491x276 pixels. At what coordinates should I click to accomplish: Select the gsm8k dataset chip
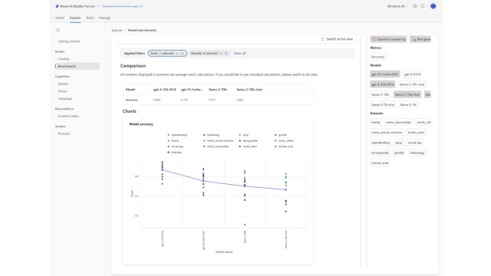(399, 153)
